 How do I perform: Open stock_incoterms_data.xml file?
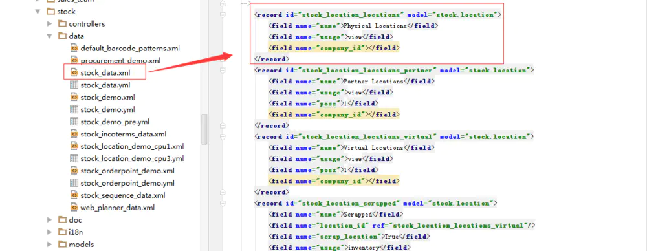(124, 134)
